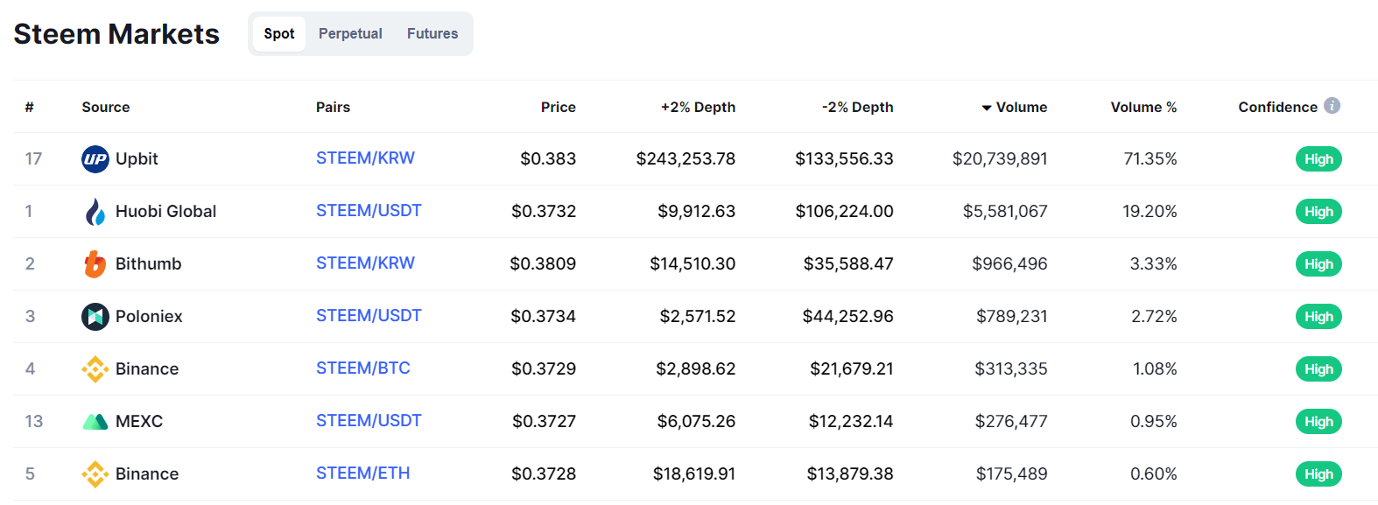Open Huobi Global STEEM/USDT pair link
Screen dimensions: 1378x505
click(x=369, y=211)
